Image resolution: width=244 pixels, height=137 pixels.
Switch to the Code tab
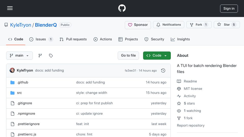coord(16,39)
